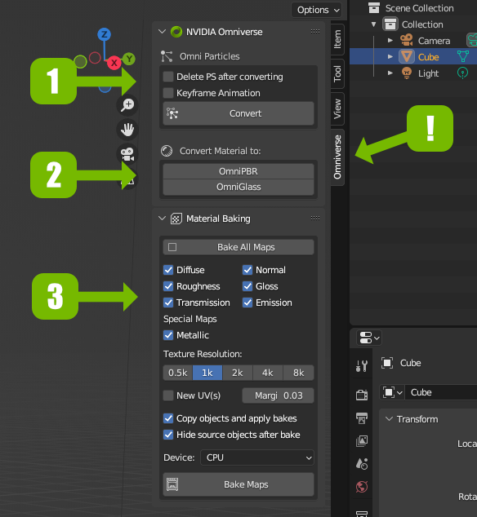Open the Device CPU dropdown
The width and height of the screenshot is (477, 517).
(x=257, y=457)
